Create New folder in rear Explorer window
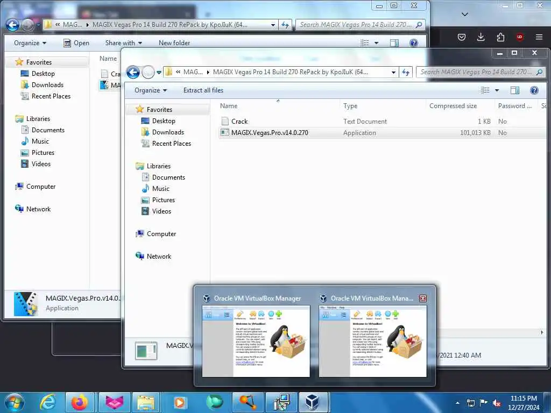 coord(174,43)
